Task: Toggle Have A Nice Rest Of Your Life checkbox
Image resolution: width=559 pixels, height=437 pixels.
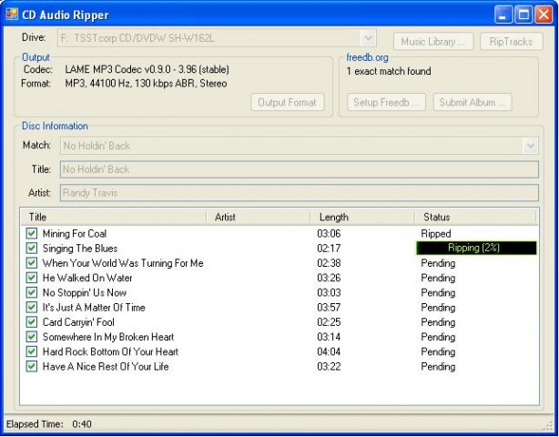Action: click(31, 366)
